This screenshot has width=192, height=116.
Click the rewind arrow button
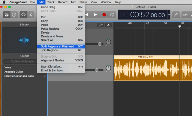click(x=87, y=15)
